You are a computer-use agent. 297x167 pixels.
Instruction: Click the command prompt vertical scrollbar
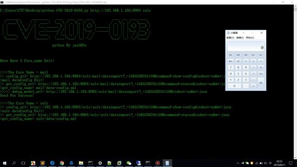[295, 82]
